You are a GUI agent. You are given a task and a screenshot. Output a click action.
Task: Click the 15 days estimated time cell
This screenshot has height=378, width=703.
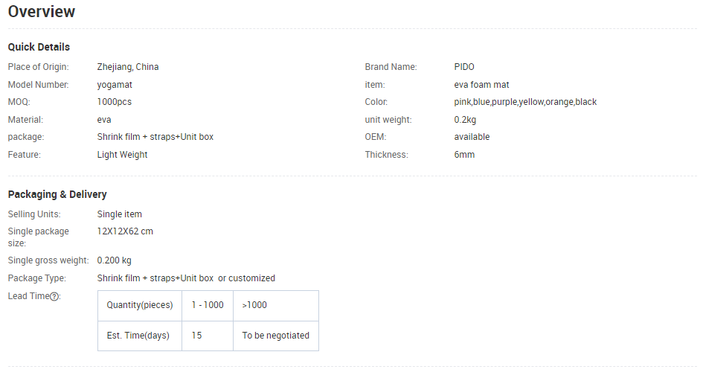tap(197, 336)
